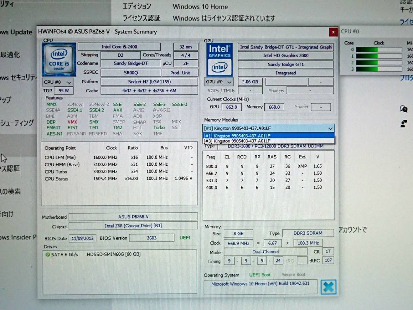The image size is (413, 310).
Task: Click the DDR3 SDRAM memory type field
Action: [308, 234]
